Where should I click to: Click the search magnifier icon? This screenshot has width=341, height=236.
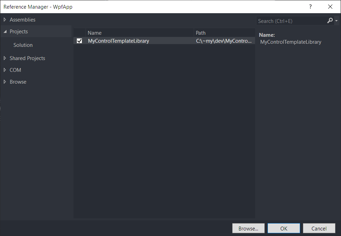[x=330, y=21]
